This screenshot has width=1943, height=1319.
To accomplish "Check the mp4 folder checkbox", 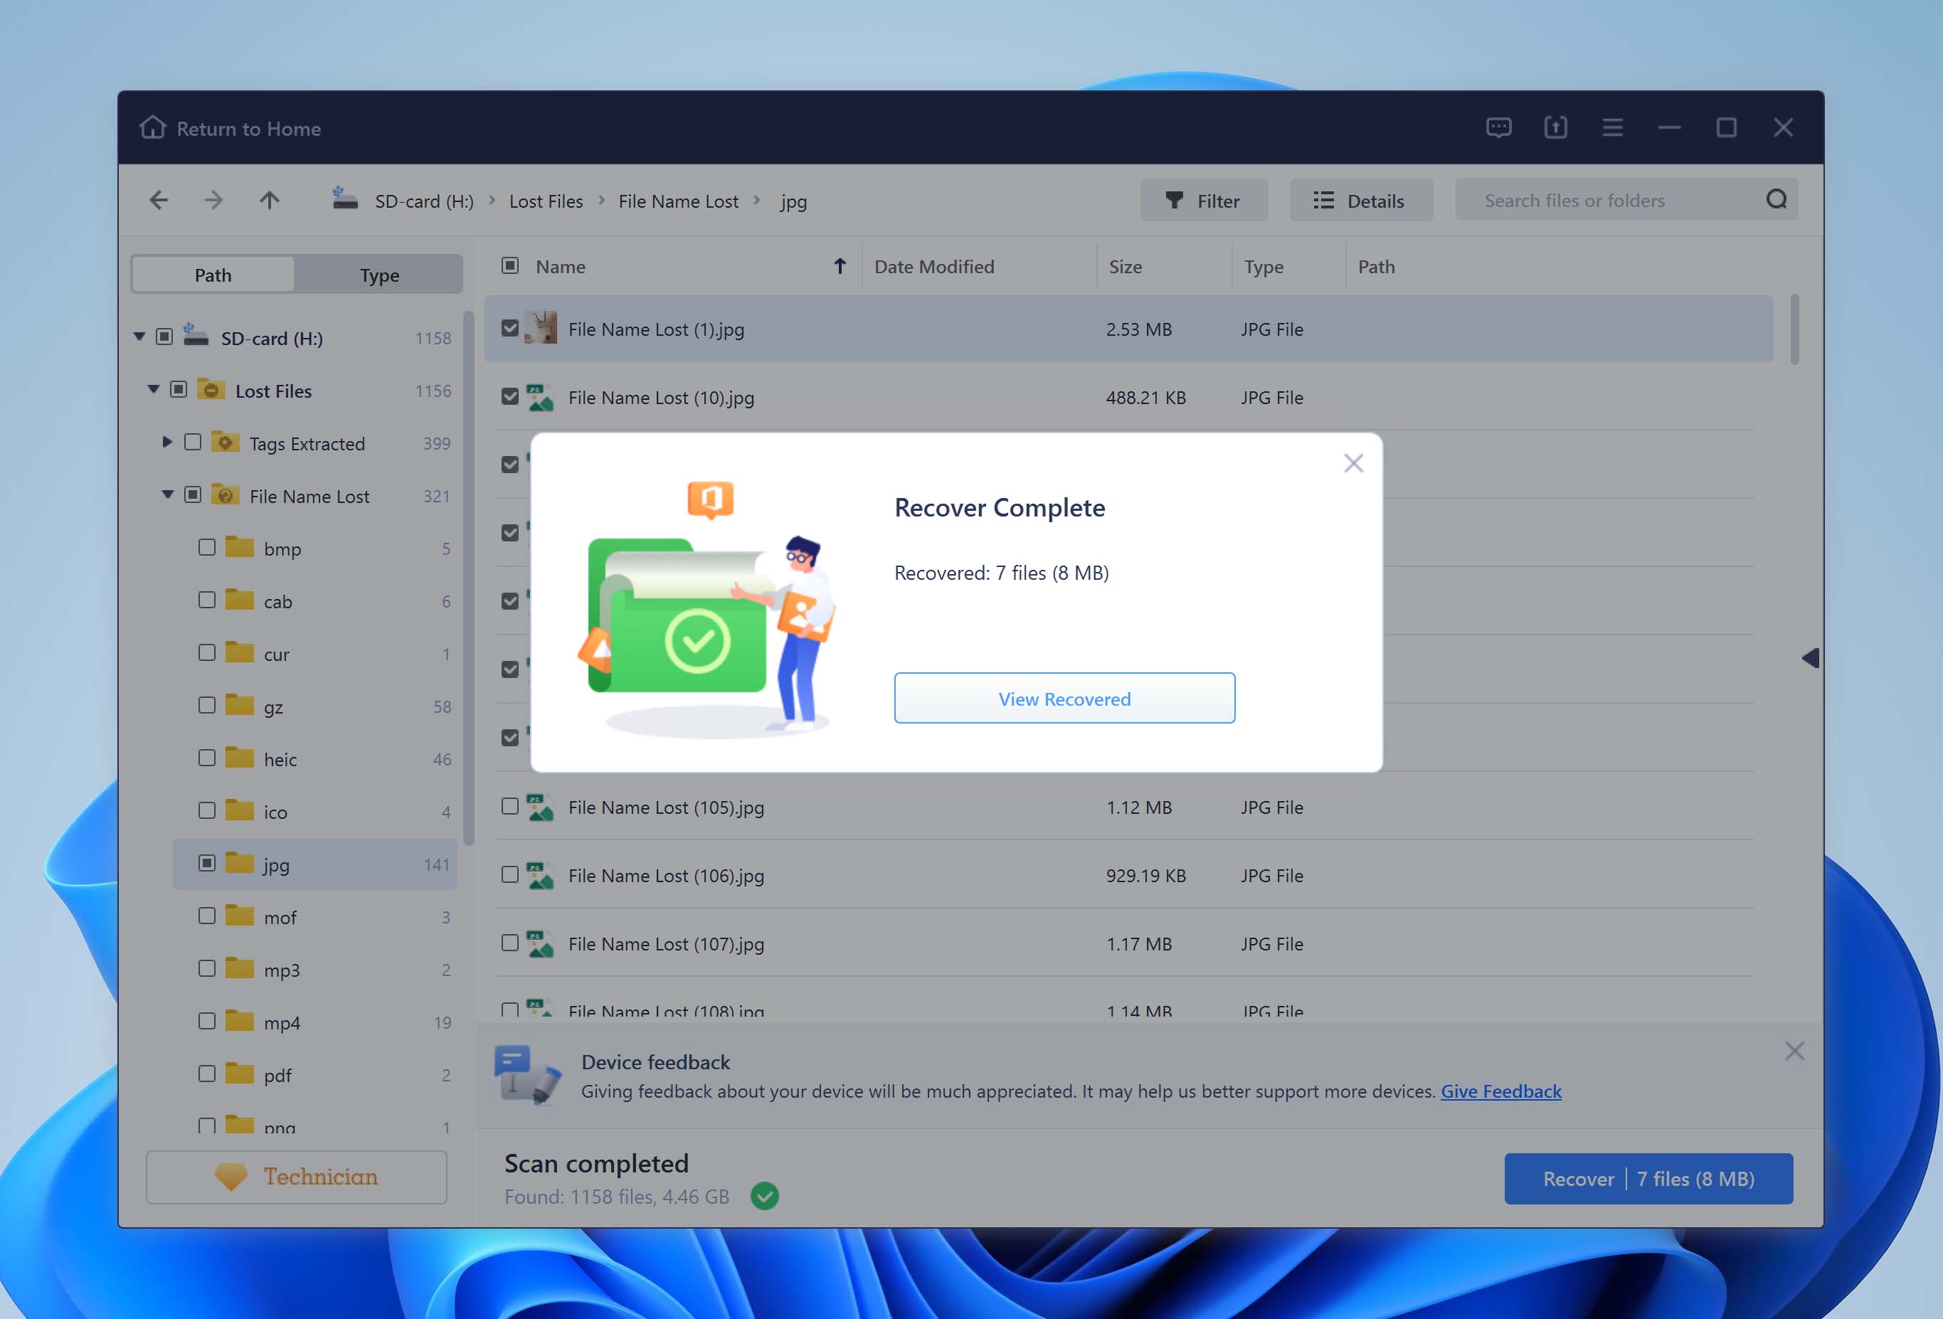I will (x=206, y=1022).
